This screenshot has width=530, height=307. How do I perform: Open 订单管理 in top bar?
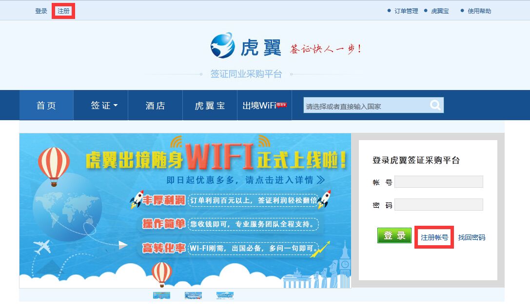(x=406, y=11)
